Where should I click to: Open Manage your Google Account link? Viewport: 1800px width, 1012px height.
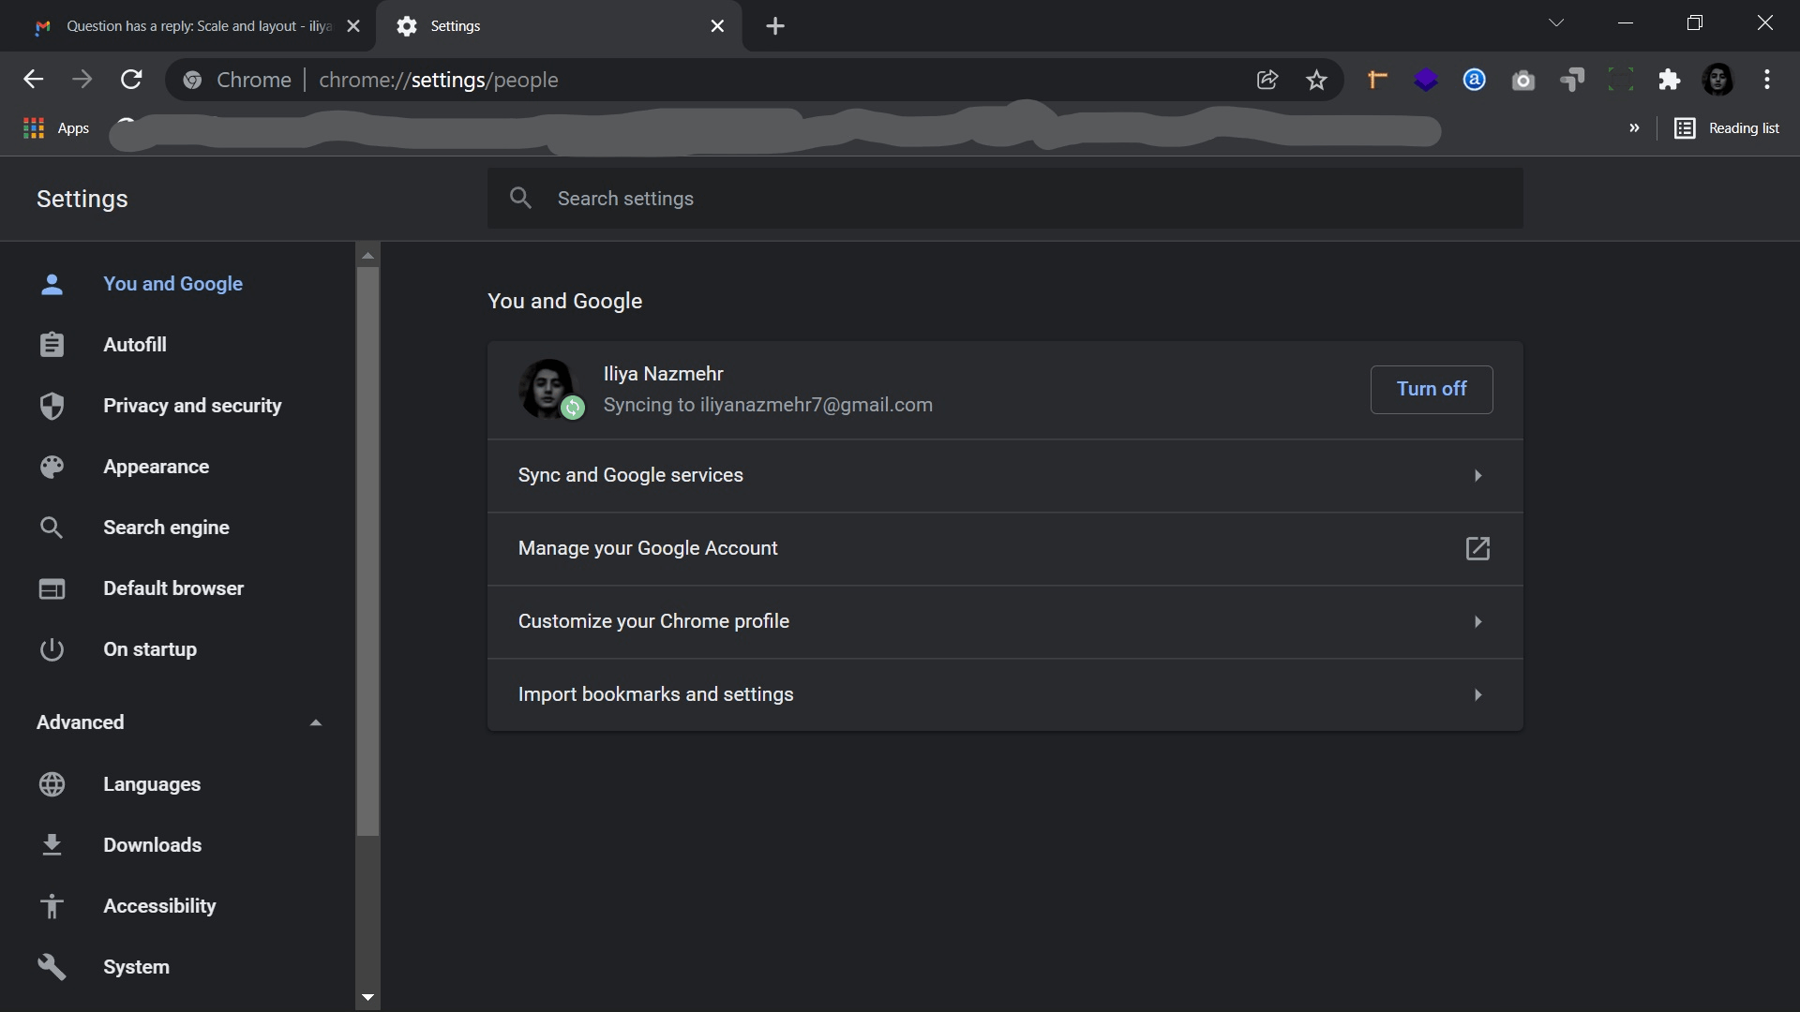(1005, 549)
